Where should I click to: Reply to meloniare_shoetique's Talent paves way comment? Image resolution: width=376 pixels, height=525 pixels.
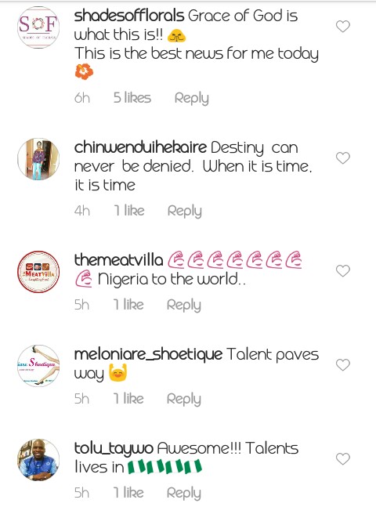(184, 400)
